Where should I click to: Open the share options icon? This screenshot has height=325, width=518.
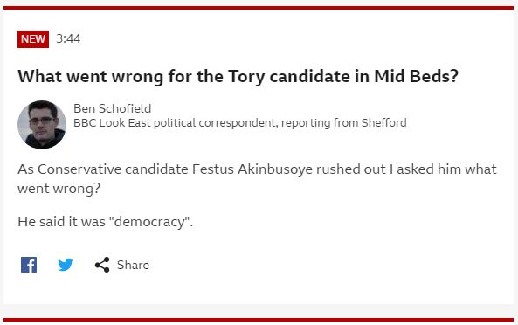pos(102,265)
